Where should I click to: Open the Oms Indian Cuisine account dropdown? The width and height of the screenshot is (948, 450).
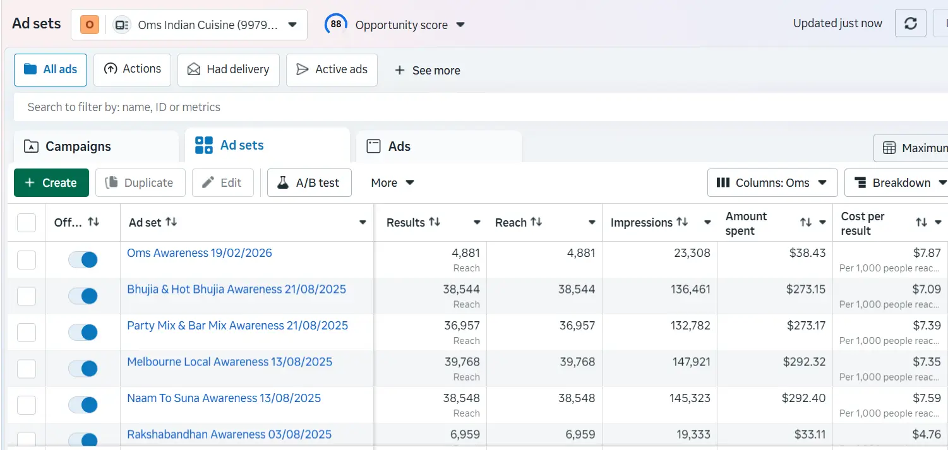click(x=292, y=24)
